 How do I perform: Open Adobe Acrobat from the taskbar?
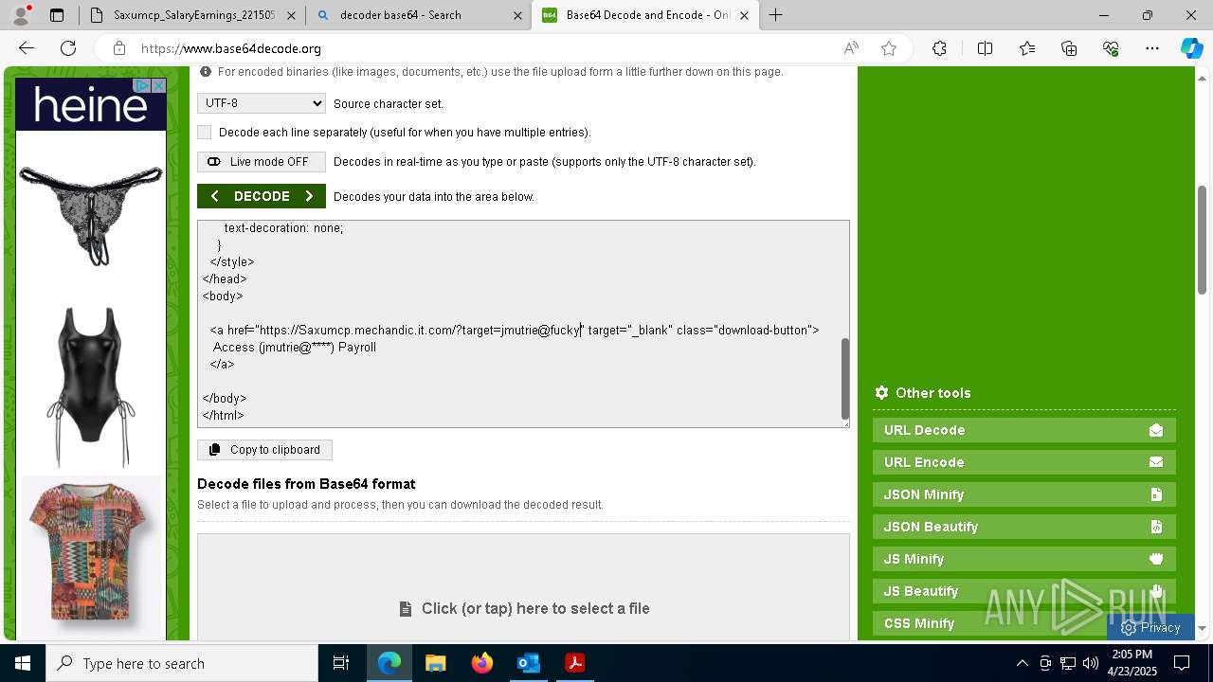coord(574,663)
